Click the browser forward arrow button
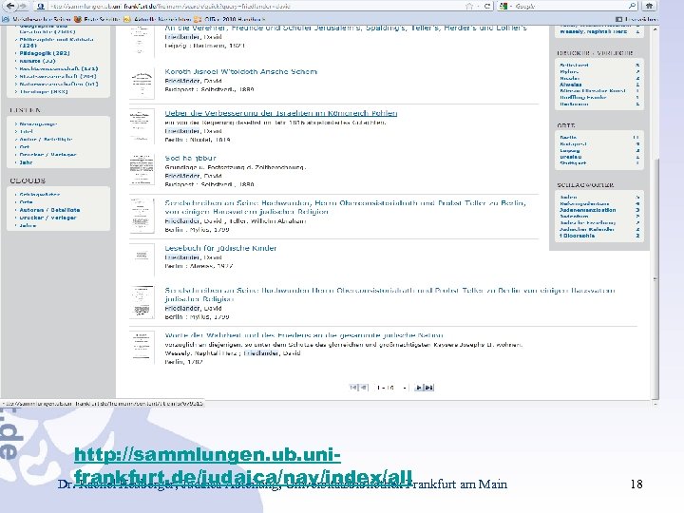The height and width of the screenshot is (513, 684). click(x=22, y=6)
